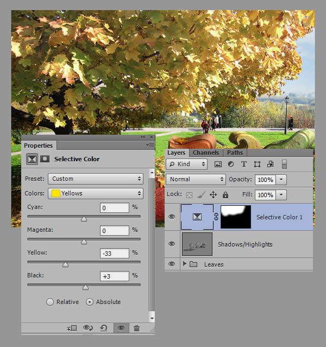Click the mask icon in Properties panel
This screenshot has height=347, width=326.
tap(45, 159)
